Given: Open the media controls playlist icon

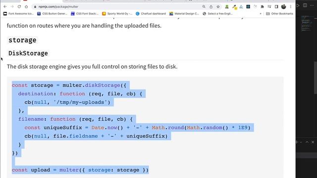Looking at the screenshot, I should (x=269, y=6).
